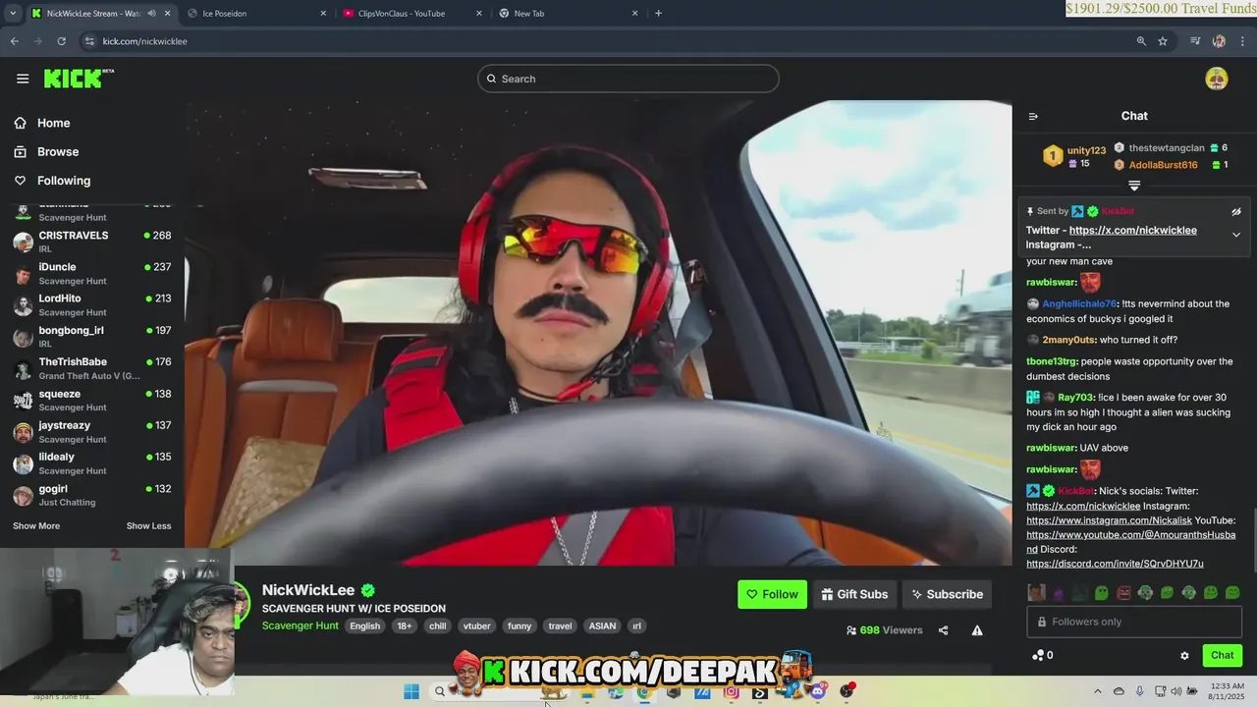
Task: Bookmark this page with star icon
Action: pyautogui.click(x=1163, y=41)
